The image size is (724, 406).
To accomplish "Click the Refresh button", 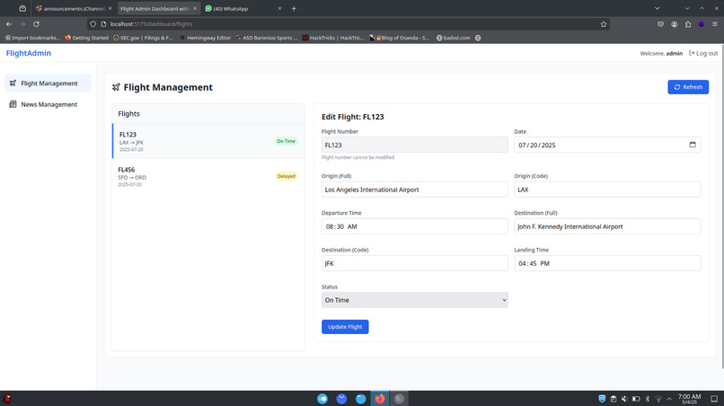I will (x=688, y=87).
